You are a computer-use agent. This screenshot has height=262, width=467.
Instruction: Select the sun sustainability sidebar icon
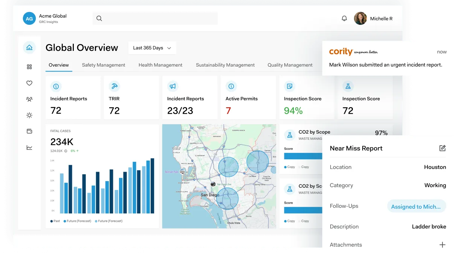pos(29,115)
